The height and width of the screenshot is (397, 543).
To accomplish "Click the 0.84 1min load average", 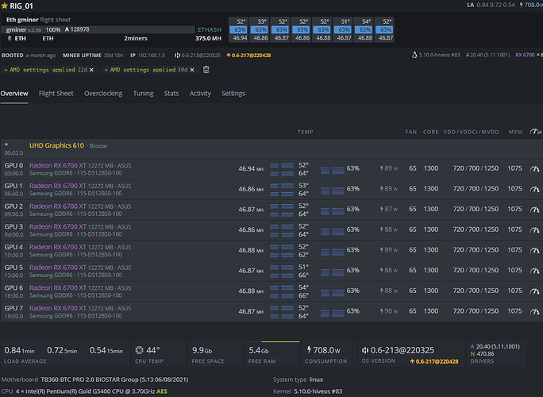I will [x=19, y=351].
